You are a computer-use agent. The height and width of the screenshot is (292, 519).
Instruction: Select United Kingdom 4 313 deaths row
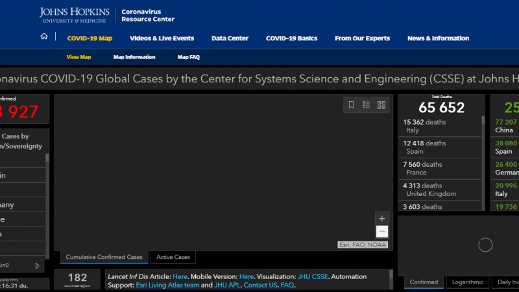pos(440,189)
